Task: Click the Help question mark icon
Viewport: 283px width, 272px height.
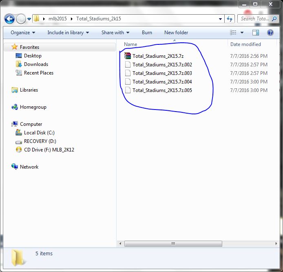Action: 270,33
